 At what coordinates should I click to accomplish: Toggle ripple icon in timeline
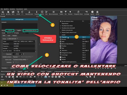(53, 77)
